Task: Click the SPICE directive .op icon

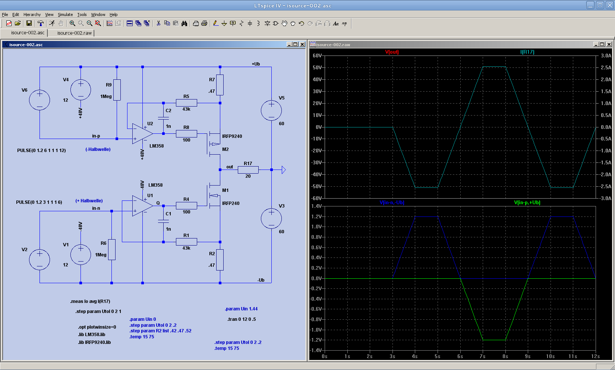Action: (x=344, y=23)
